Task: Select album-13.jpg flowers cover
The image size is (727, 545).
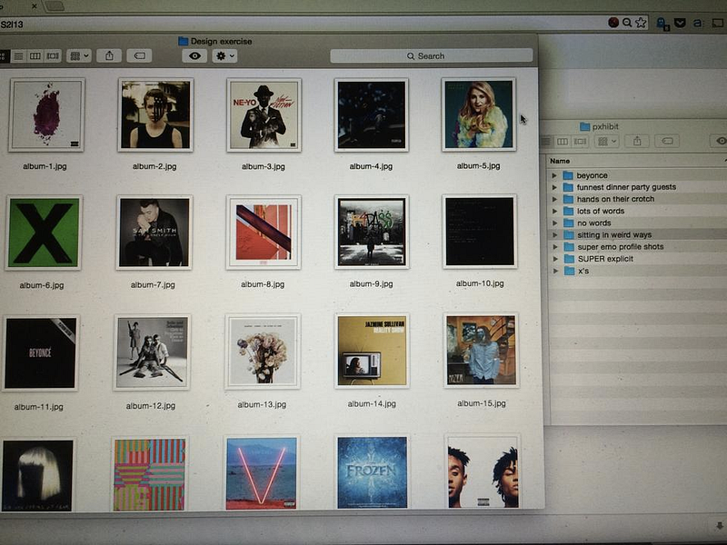Action: click(x=263, y=352)
